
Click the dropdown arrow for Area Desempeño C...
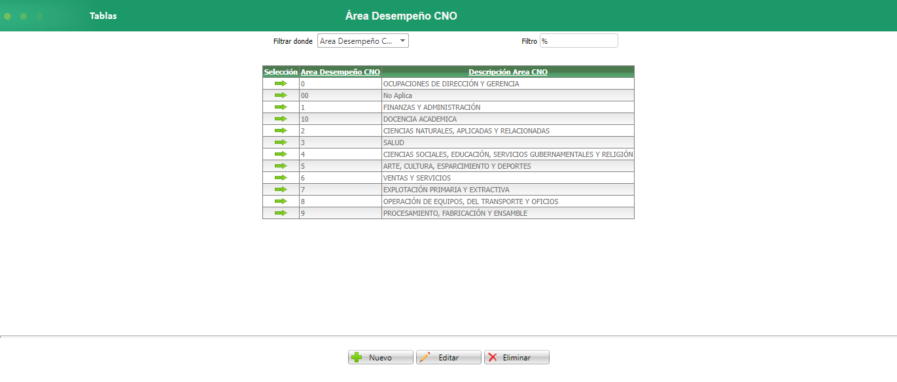[x=404, y=40]
